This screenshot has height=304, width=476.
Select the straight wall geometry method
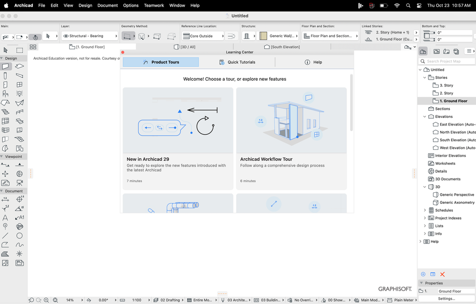pos(127,36)
